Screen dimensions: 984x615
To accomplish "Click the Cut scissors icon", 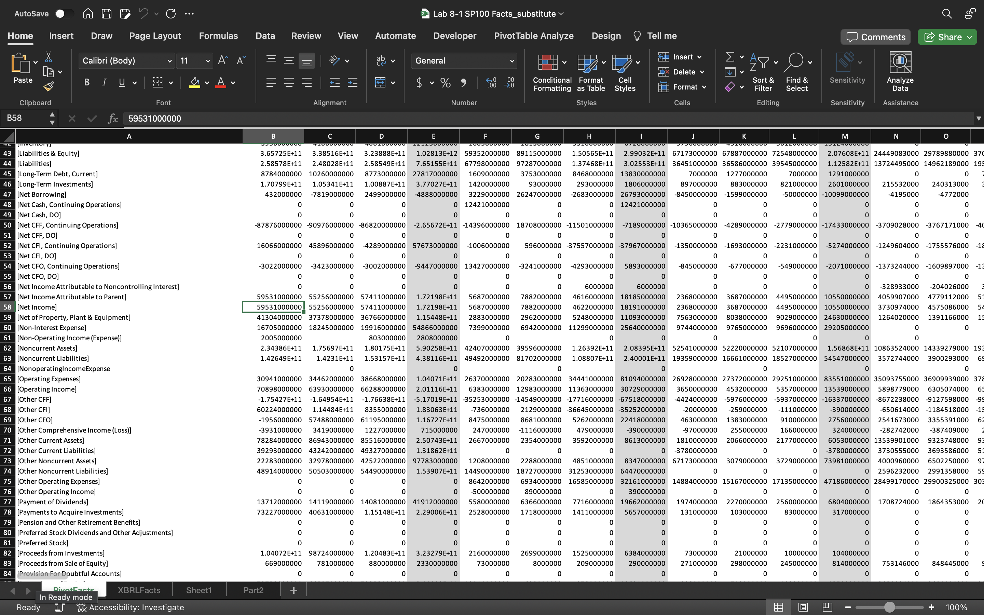I will 49,57.
